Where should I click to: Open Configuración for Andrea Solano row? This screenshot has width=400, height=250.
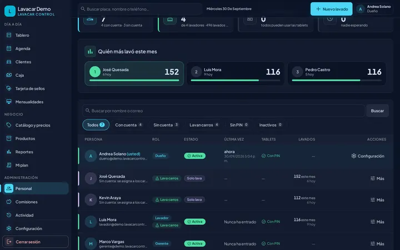tap(368, 156)
